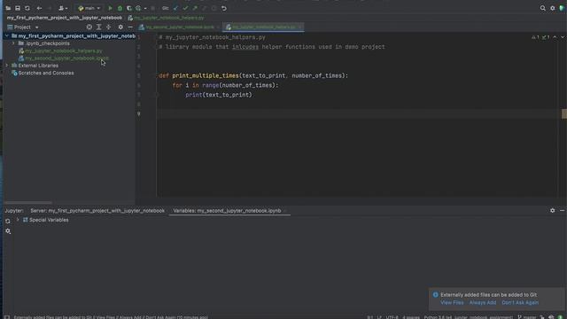The image size is (567, 319).
Task: Open the Python 3.8 interpreter selector
Action: 469,317
